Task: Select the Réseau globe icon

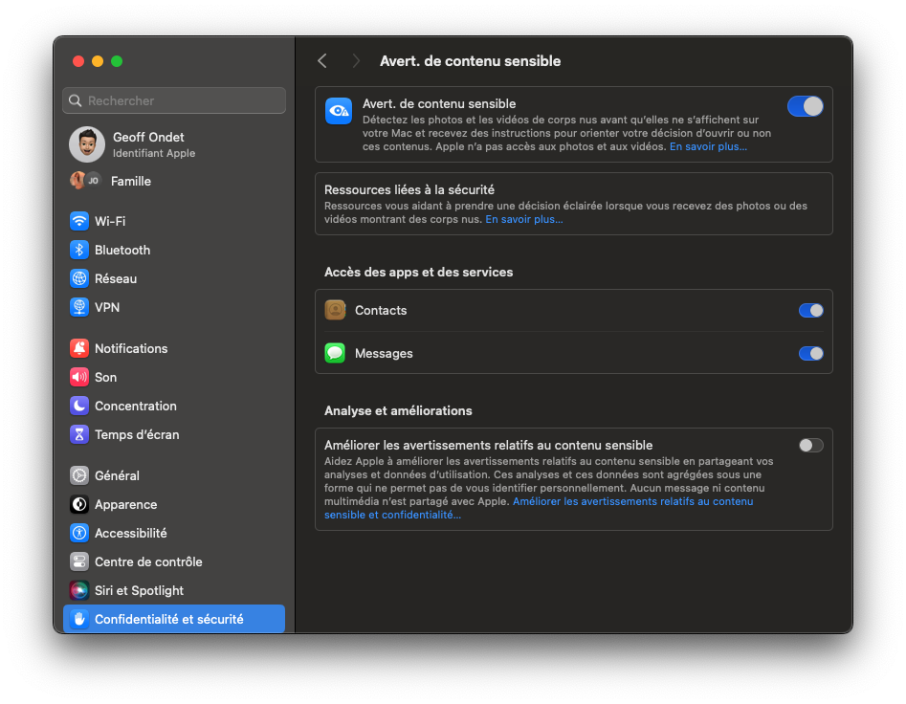Action: tap(79, 279)
